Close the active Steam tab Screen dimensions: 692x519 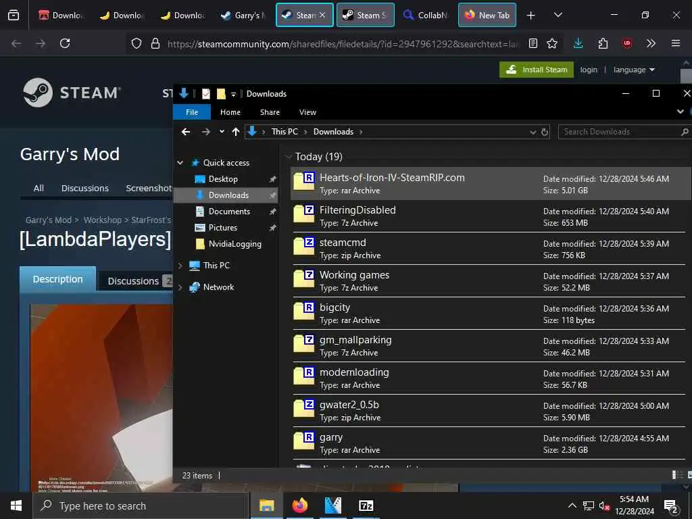322,15
